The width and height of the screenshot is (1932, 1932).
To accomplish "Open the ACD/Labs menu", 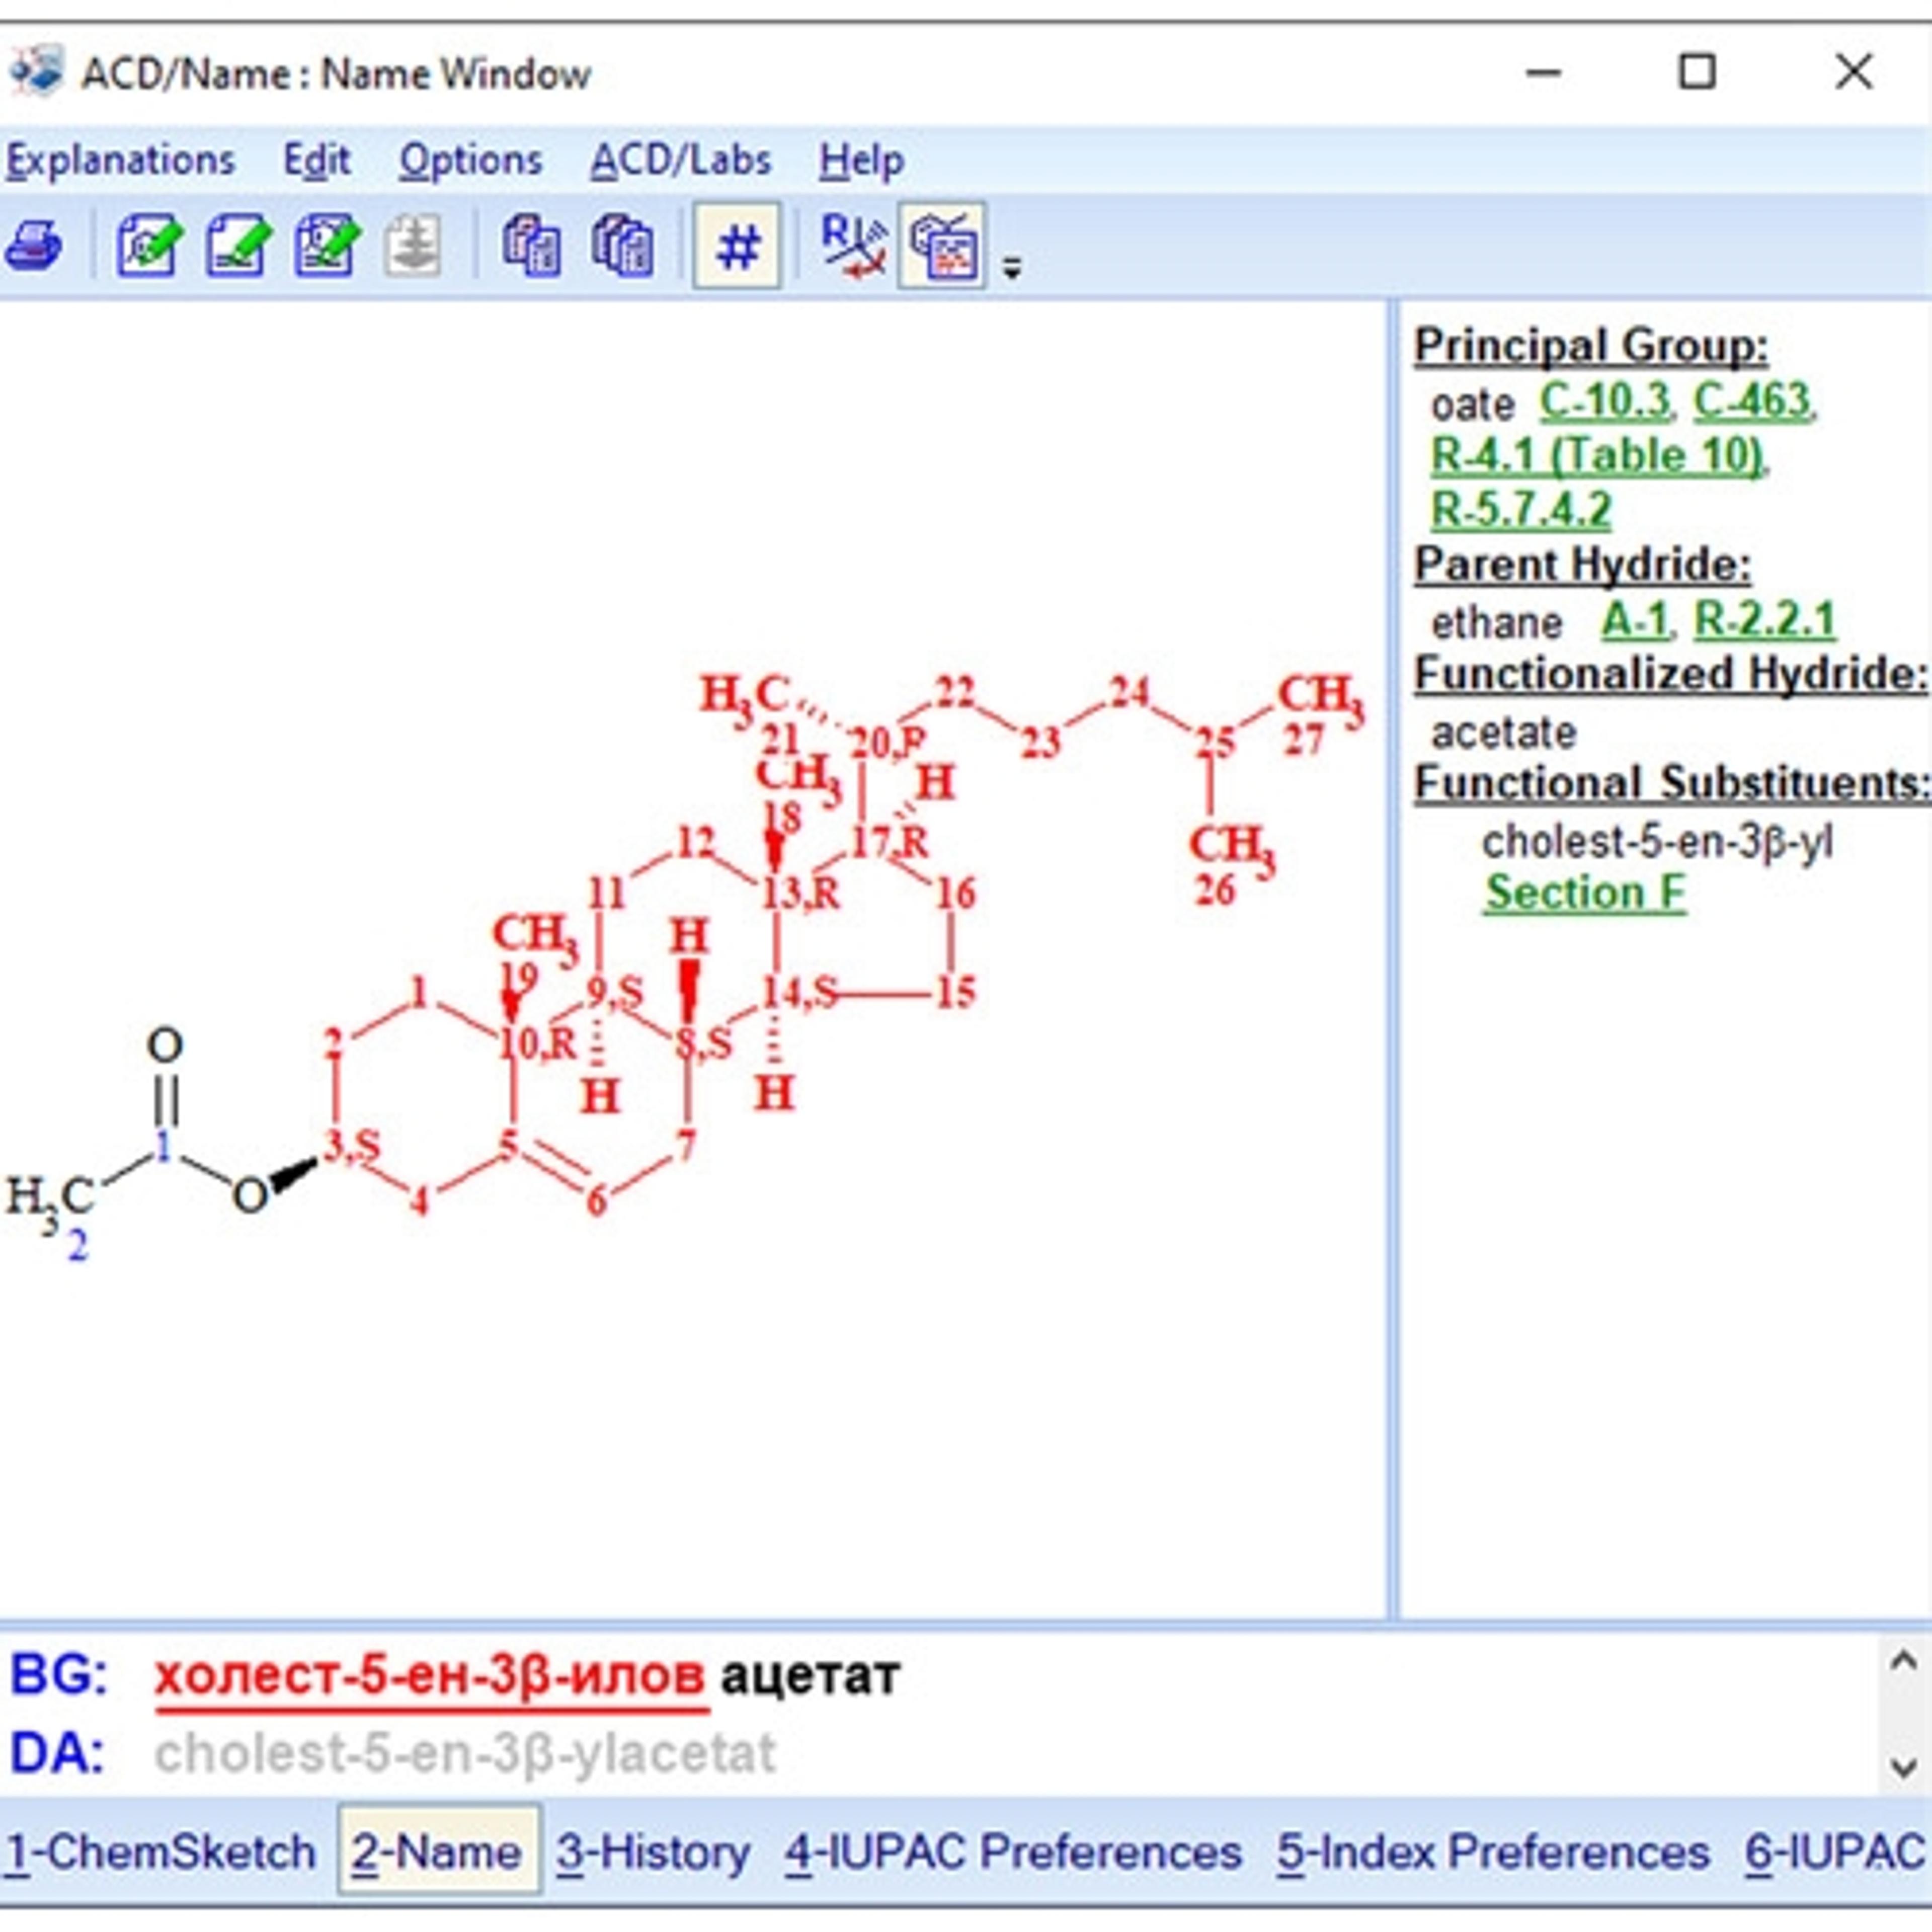I will click(x=680, y=161).
